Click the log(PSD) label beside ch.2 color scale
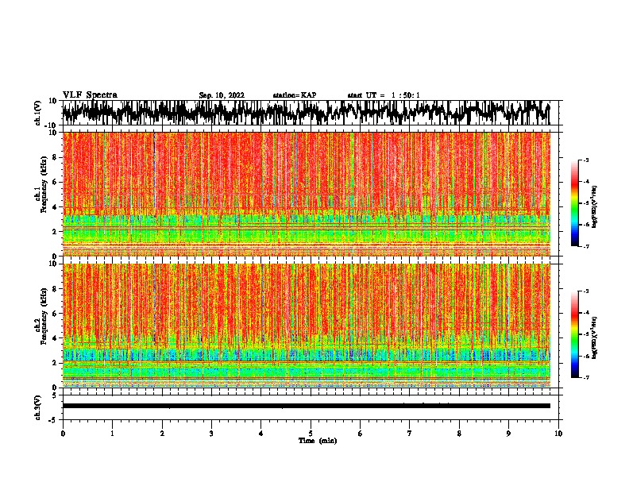 594,337
